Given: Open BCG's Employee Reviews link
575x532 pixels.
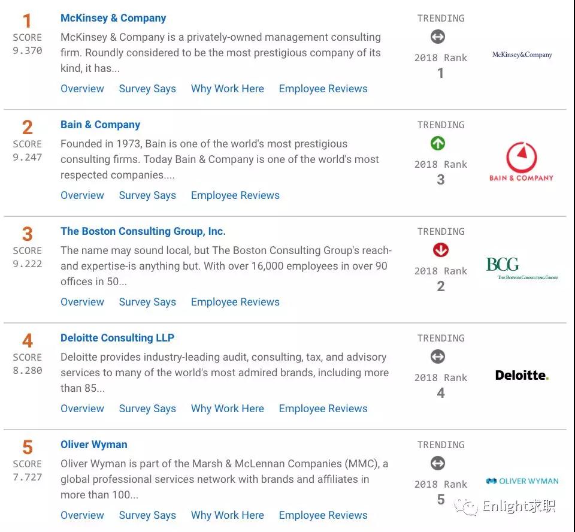Looking at the screenshot, I should point(235,302).
